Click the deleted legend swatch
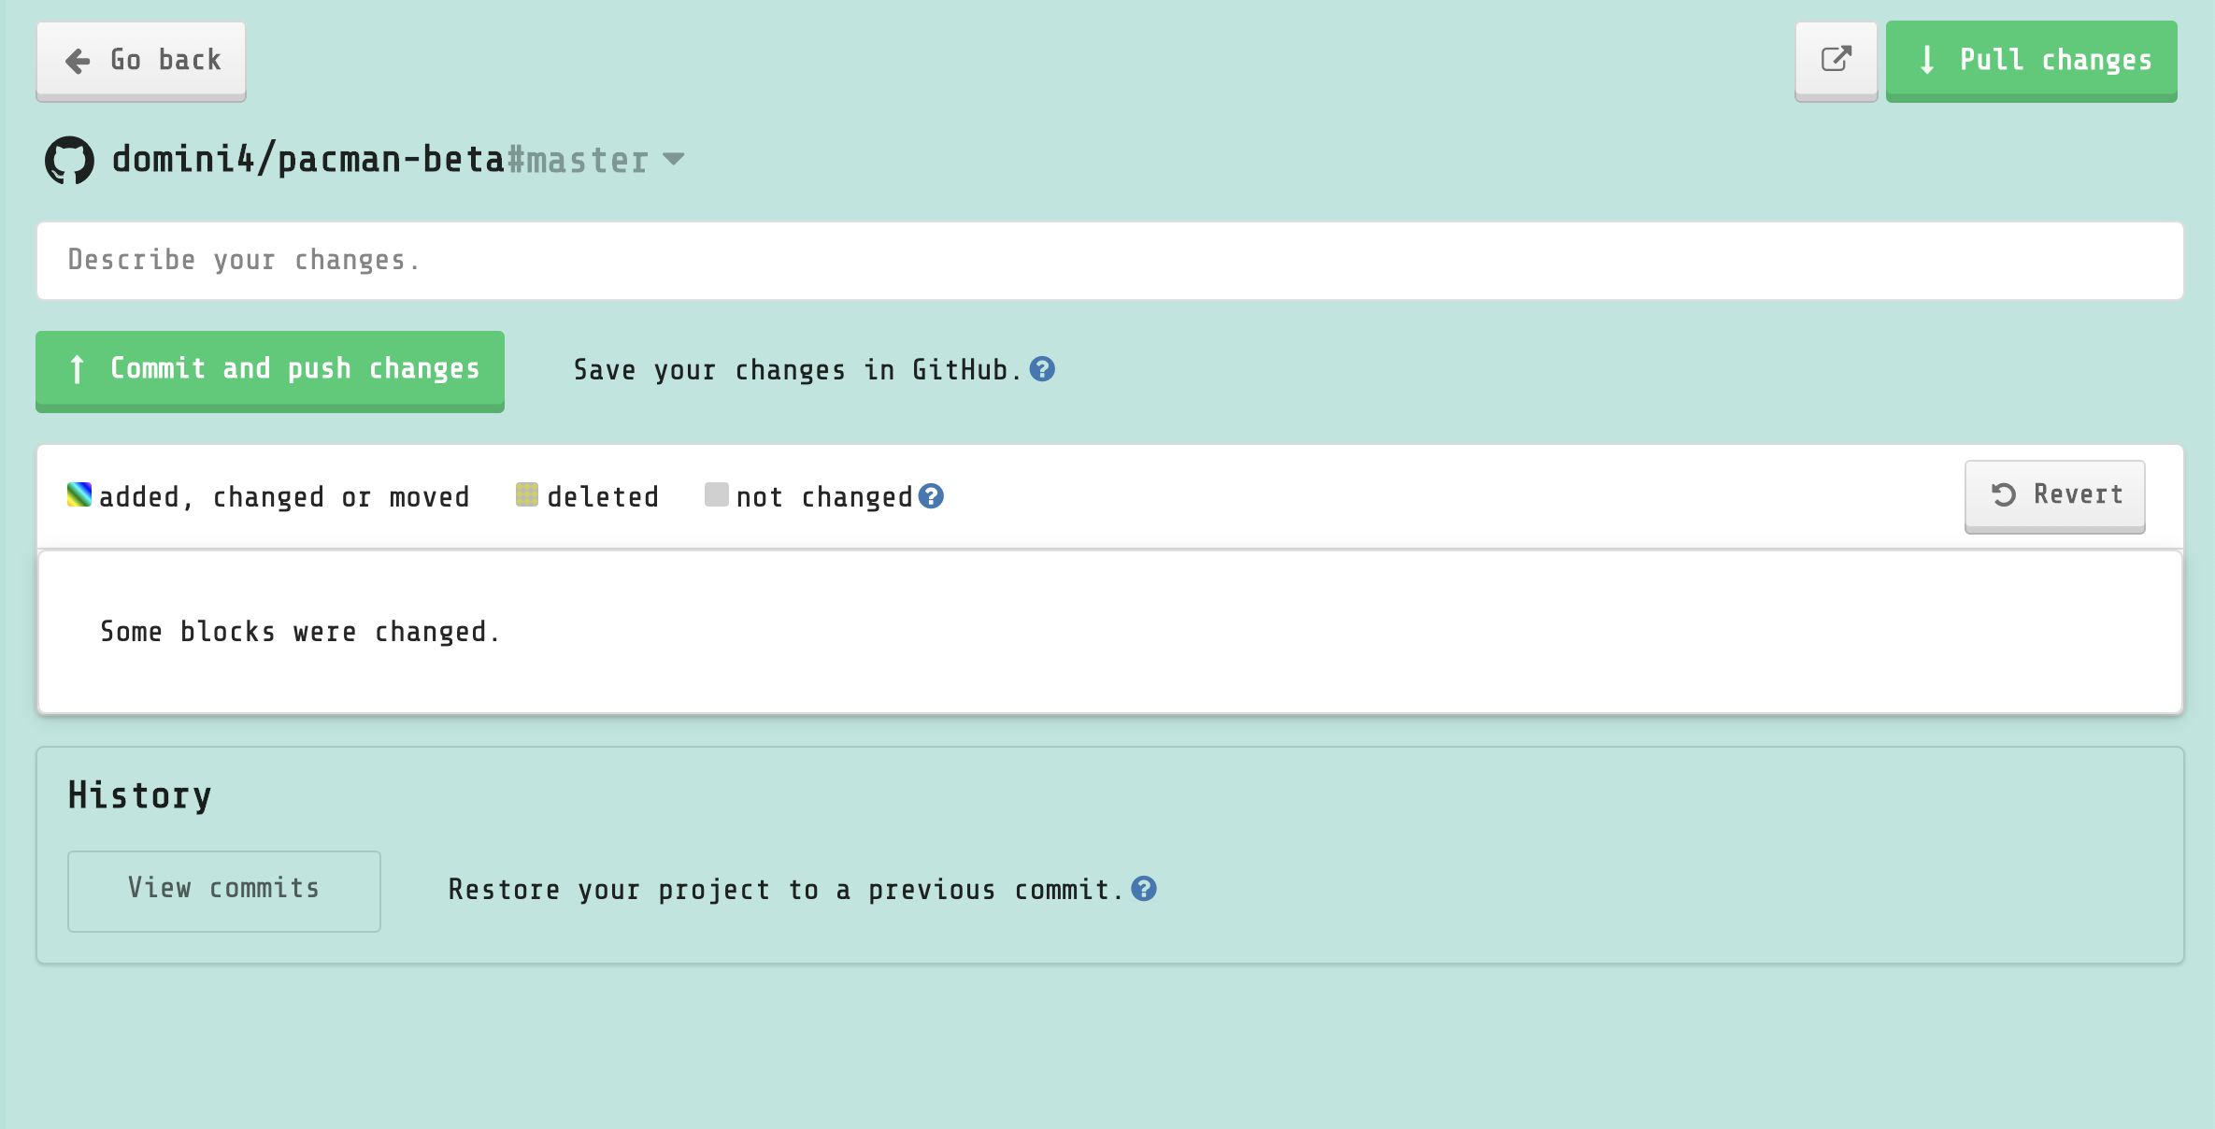The height and width of the screenshot is (1129, 2215). [527, 494]
